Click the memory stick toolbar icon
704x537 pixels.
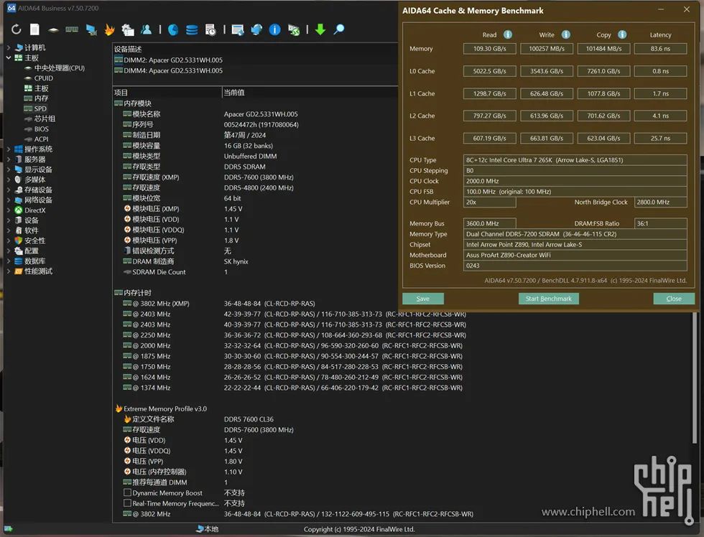point(72,29)
